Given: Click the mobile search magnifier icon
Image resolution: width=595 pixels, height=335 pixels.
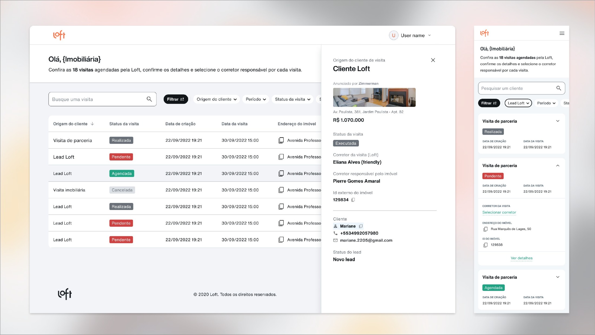Looking at the screenshot, I should click(559, 88).
